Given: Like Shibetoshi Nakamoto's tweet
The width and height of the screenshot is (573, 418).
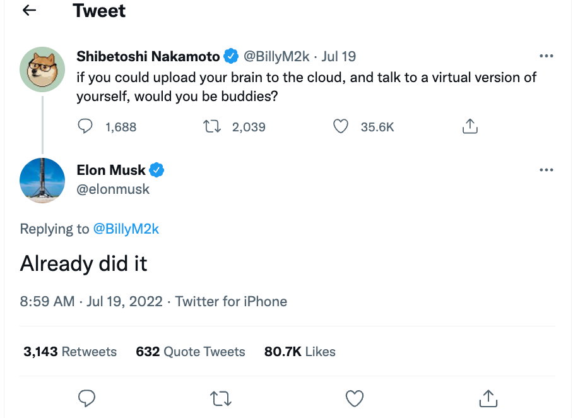Looking at the screenshot, I should point(341,127).
